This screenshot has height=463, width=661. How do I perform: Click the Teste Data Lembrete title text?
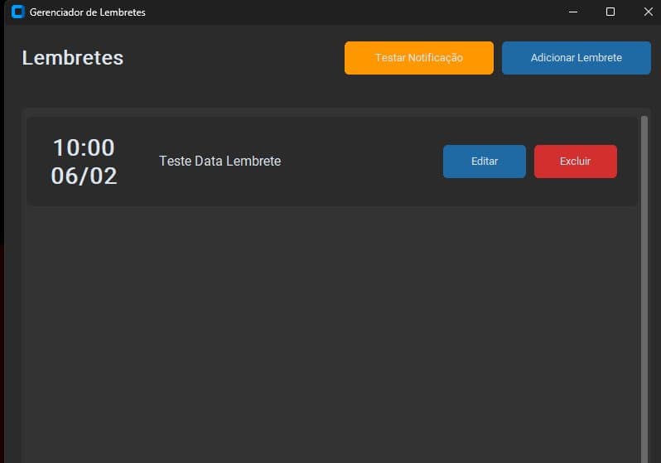coord(220,162)
